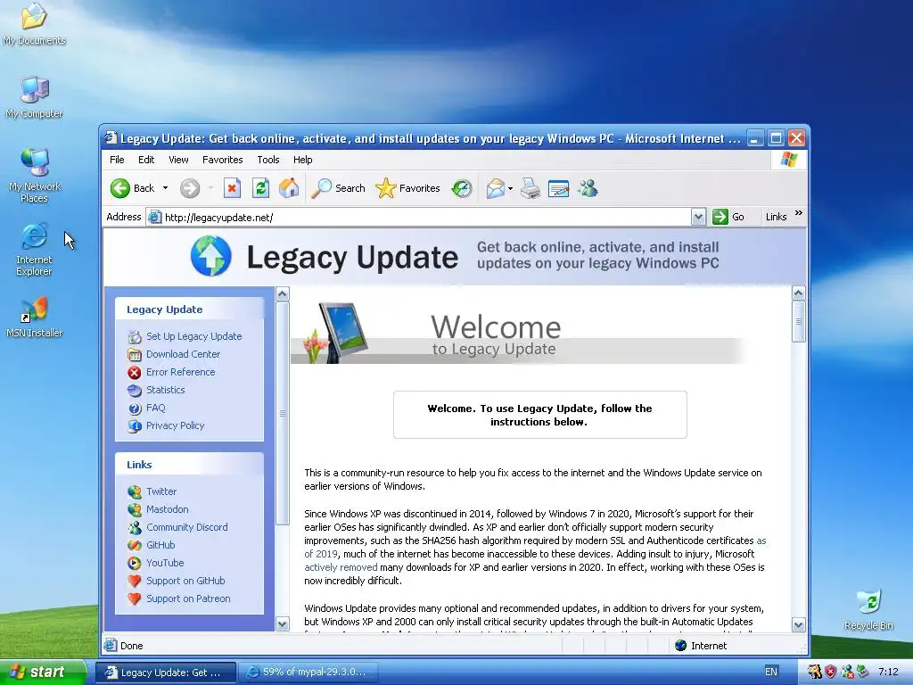Viewport: 913px width, 685px height.
Task: Click the main page scroll up arrow
Action: pyautogui.click(x=799, y=293)
